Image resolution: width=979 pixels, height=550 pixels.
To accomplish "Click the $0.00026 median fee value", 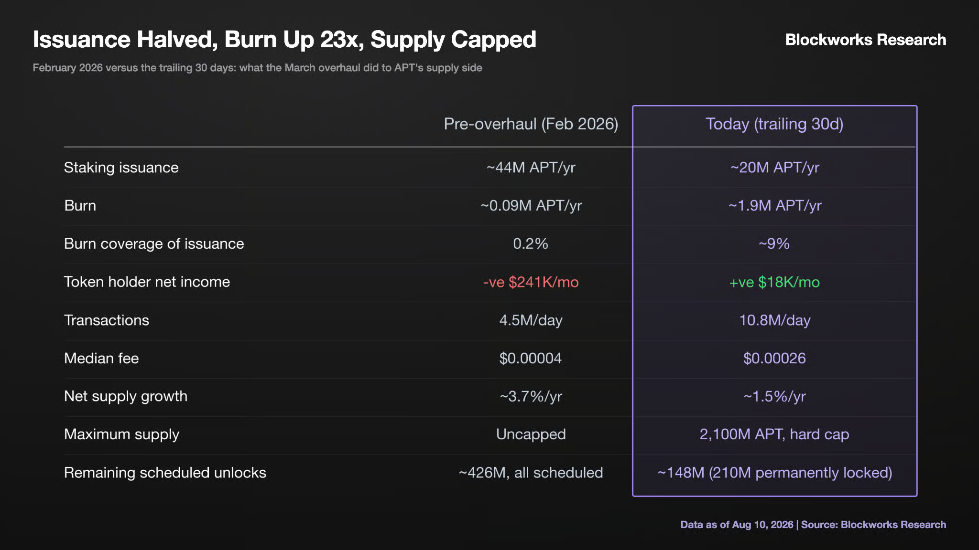I will [774, 359].
